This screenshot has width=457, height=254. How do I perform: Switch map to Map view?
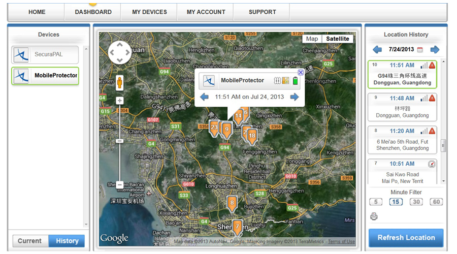pyautogui.click(x=312, y=39)
